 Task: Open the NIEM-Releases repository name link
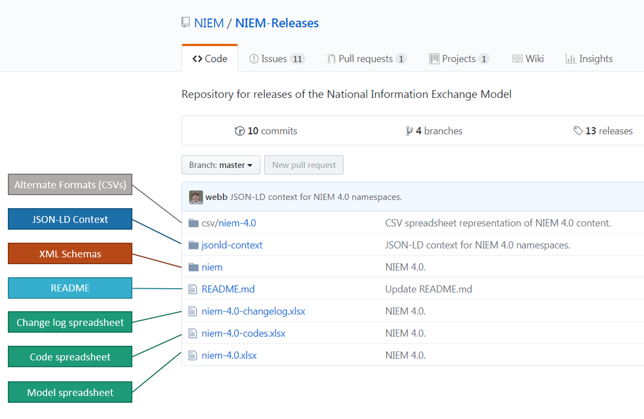pyautogui.click(x=277, y=23)
